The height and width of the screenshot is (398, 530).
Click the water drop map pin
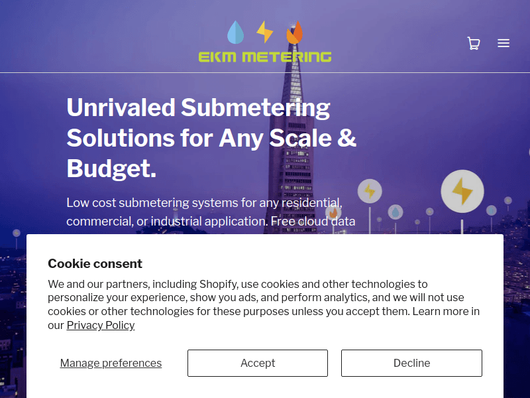pyautogui.click(x=396, y=212)
